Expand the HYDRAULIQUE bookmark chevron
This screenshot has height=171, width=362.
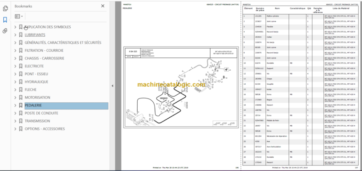15,82
